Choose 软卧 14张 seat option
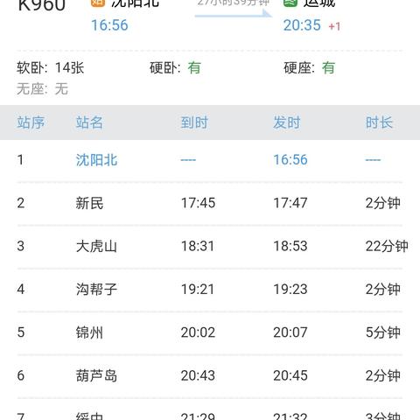 coord(51,68)
